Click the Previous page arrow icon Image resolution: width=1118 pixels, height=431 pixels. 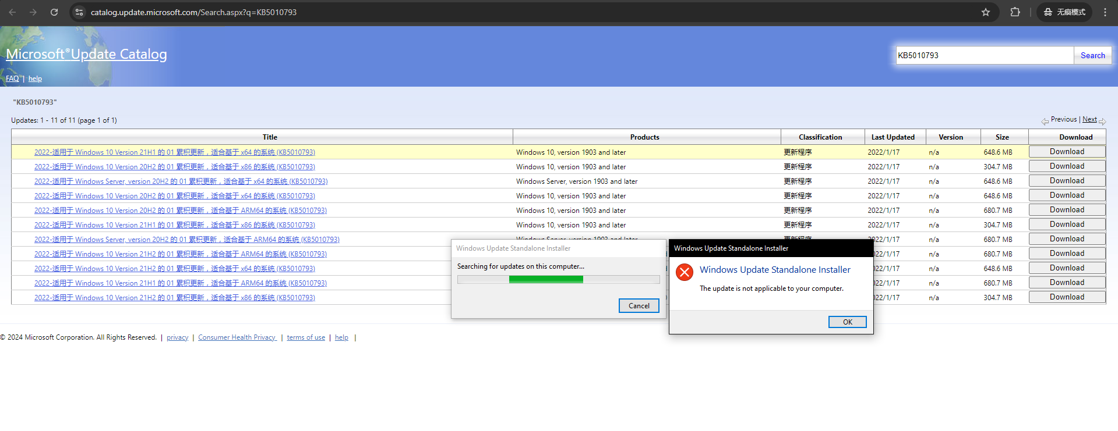point(1045,121)
